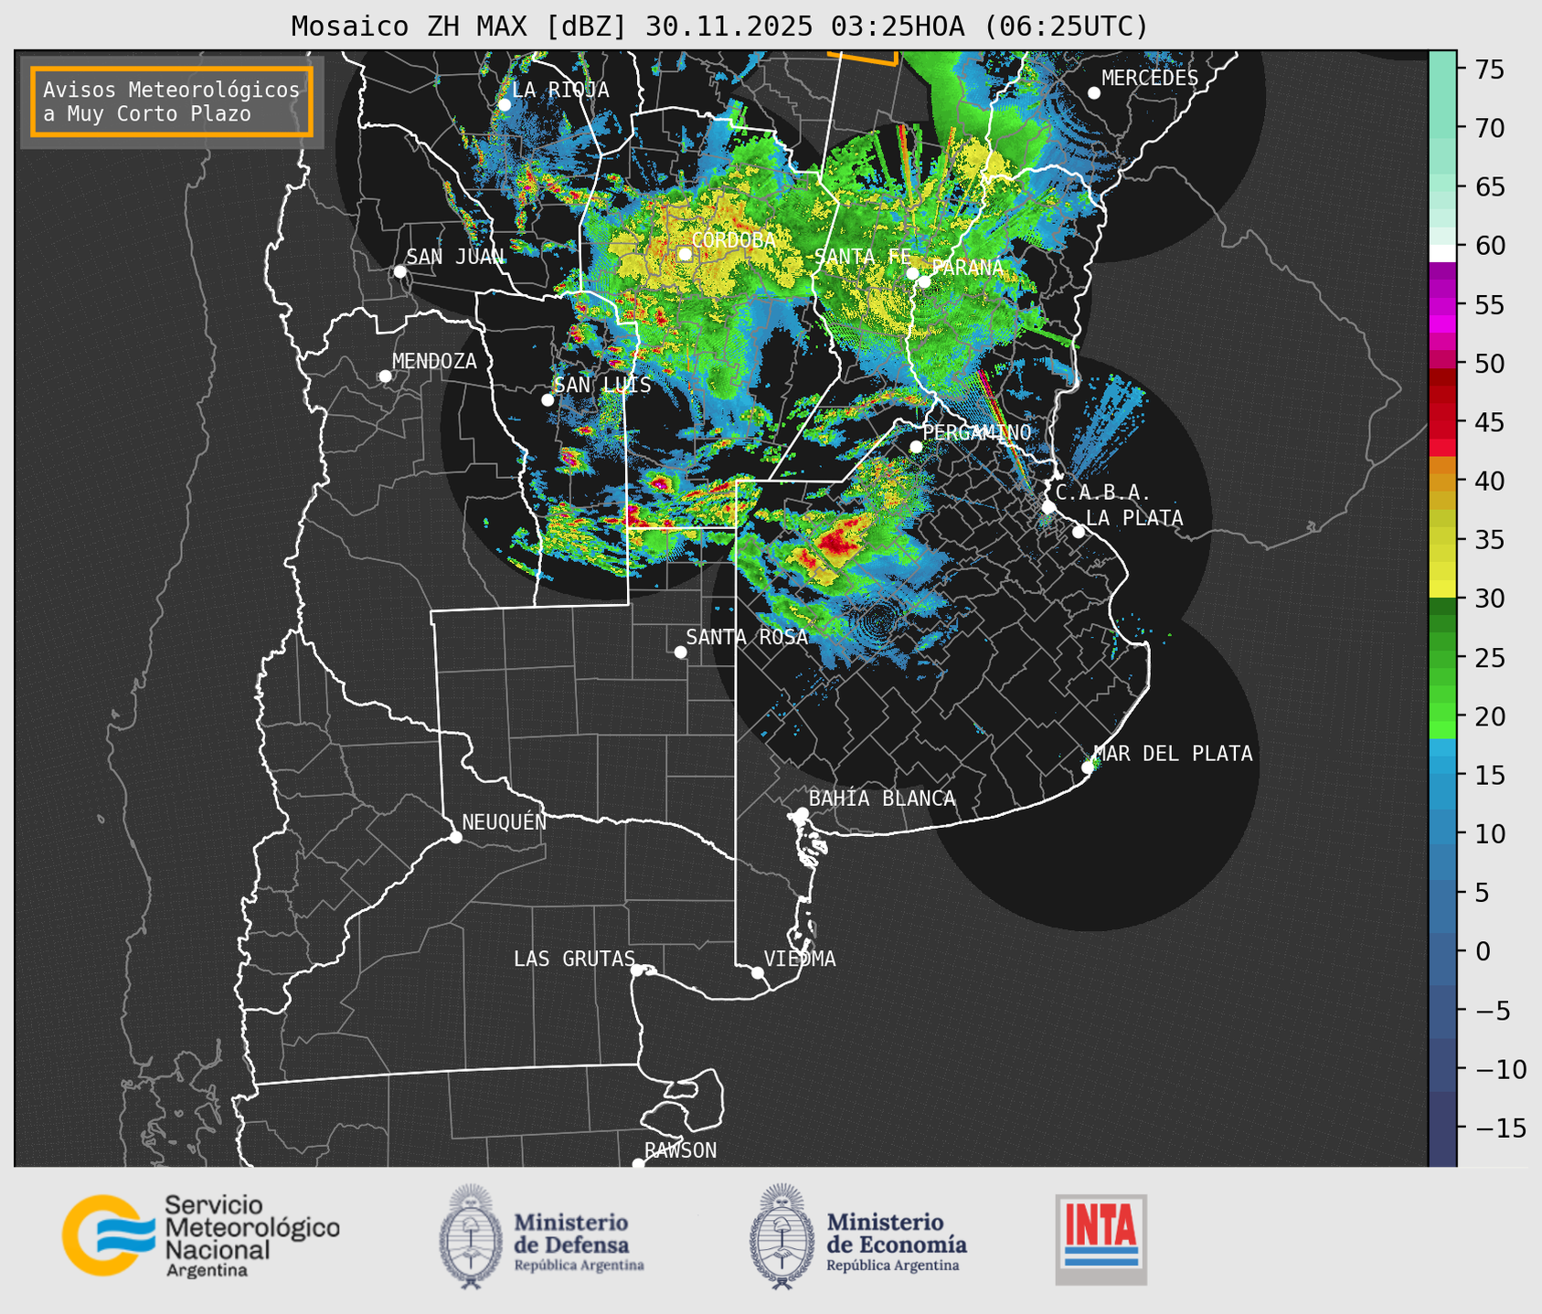The height and width of the screenshot is (1314, 1542).
Task: Click the INTA logo
Action: point(1101,1239)
